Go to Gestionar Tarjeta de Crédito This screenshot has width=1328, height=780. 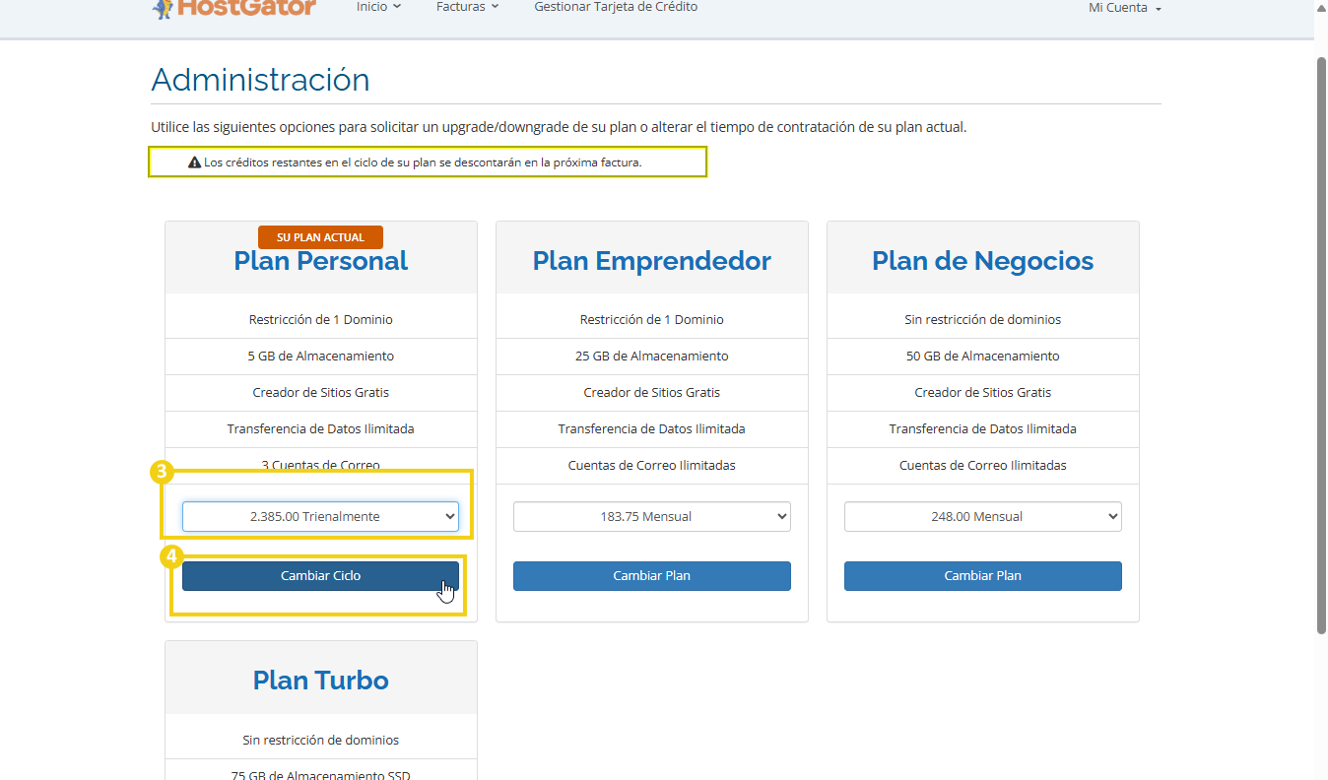616,7
